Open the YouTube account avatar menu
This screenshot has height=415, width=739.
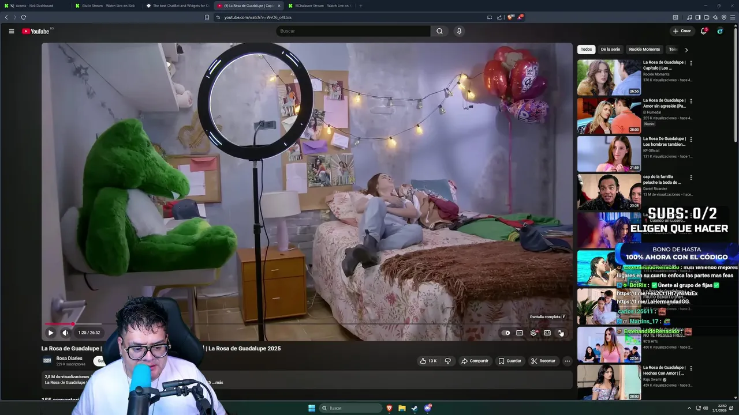click(720, 31)
